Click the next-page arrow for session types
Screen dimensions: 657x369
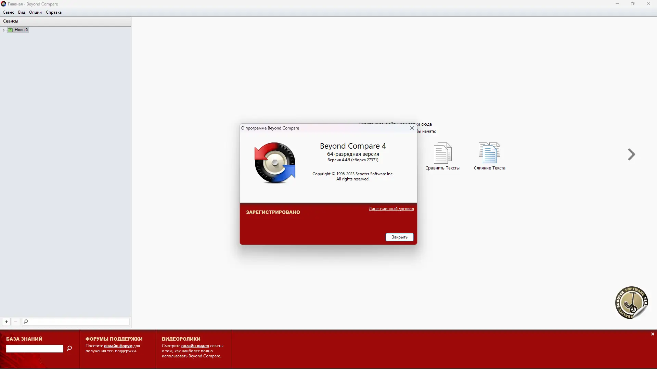tap(631, 154)
